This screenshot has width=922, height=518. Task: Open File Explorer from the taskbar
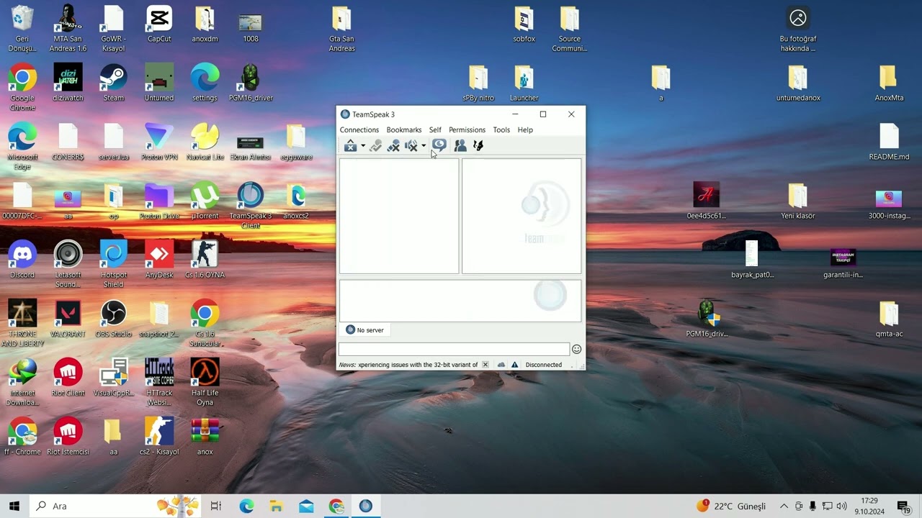click(x=277, y=506)
